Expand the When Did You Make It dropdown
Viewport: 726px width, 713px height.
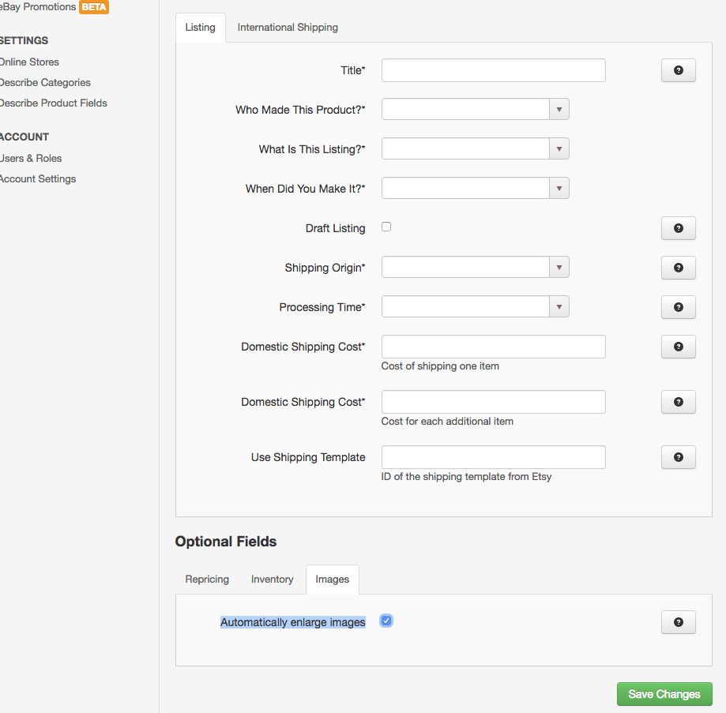pyautogui.click(x=475, y=188)
